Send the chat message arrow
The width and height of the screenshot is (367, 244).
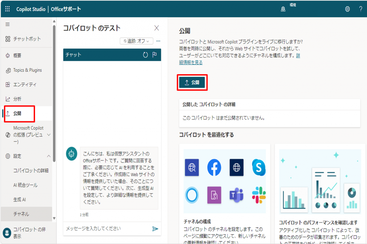[x=155, y=229]
